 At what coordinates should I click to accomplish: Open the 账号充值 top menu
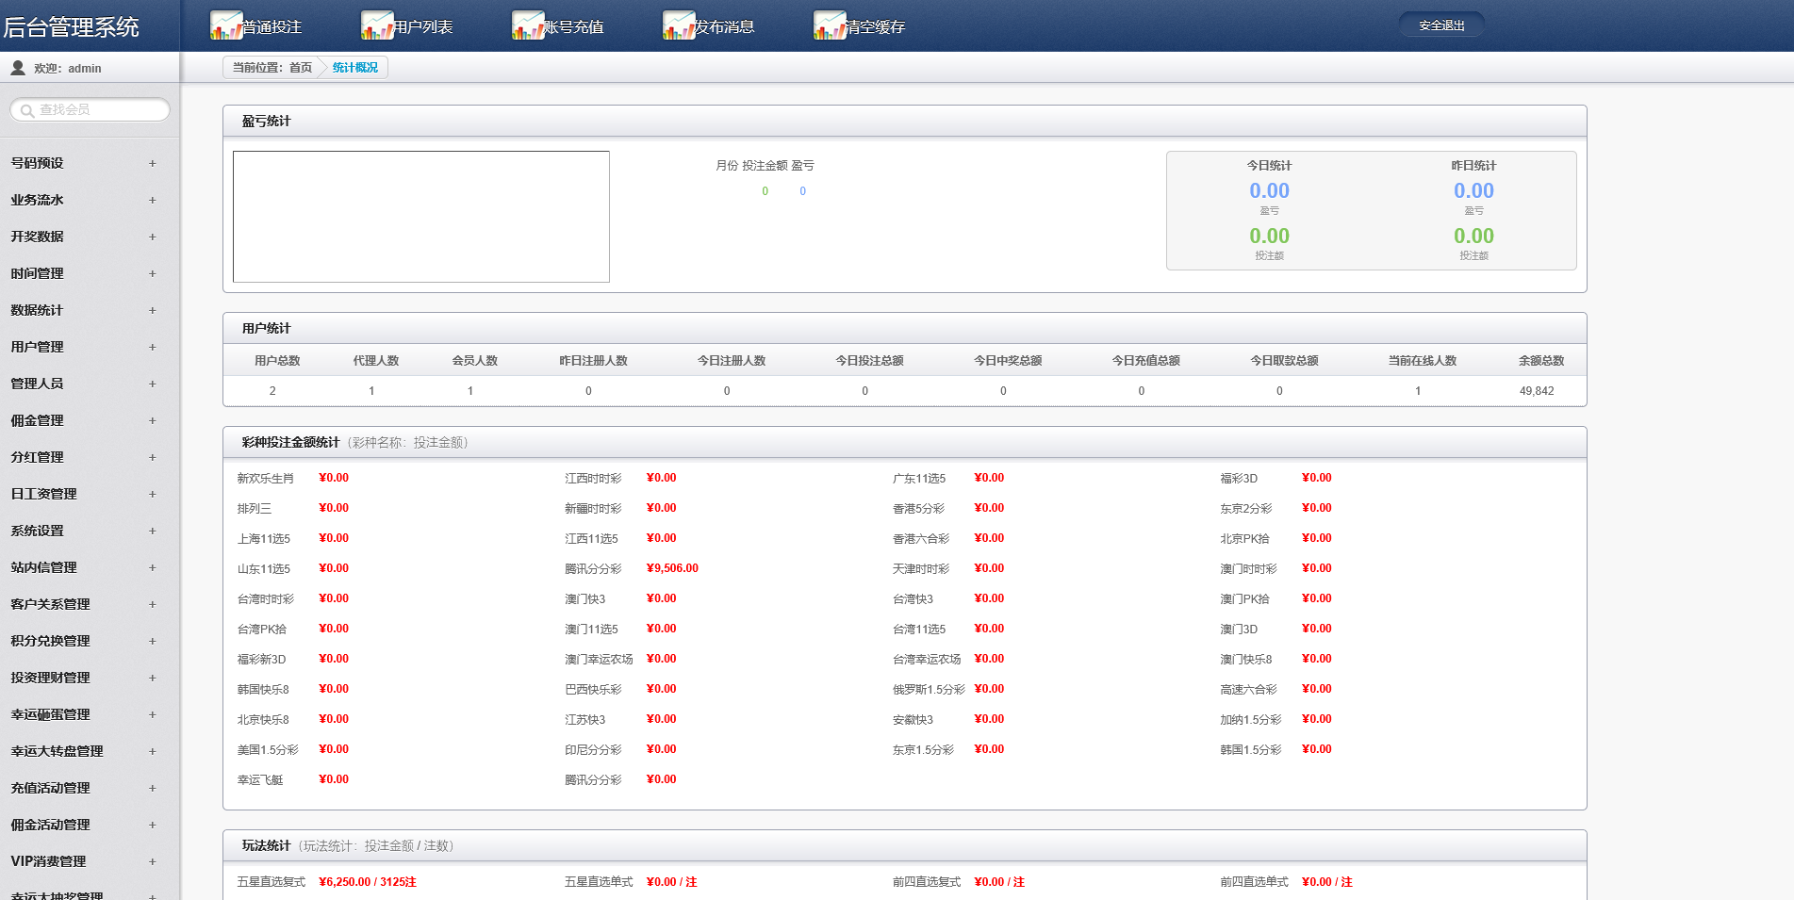[x=573, y=27]
